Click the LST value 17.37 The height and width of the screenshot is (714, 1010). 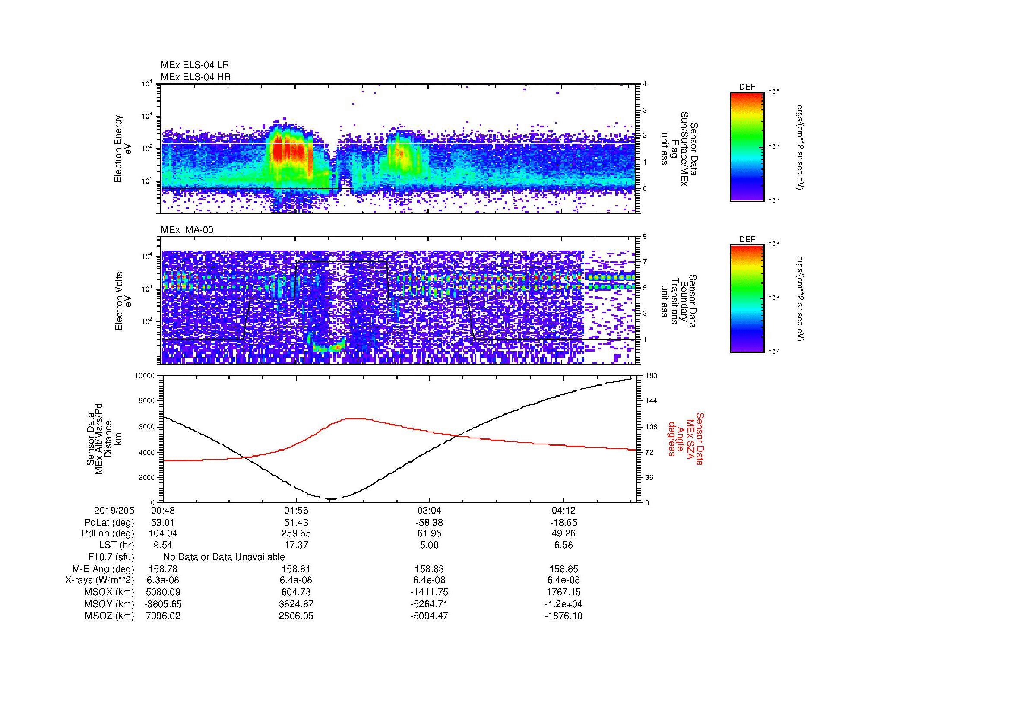coord(296,546)
